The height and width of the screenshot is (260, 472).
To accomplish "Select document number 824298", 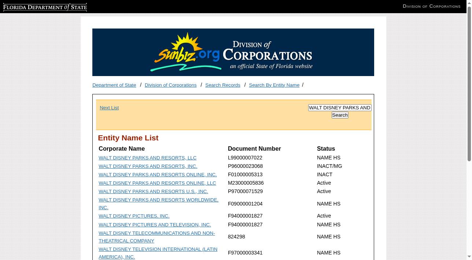I will pyautogui.click(x=236, y=237).
